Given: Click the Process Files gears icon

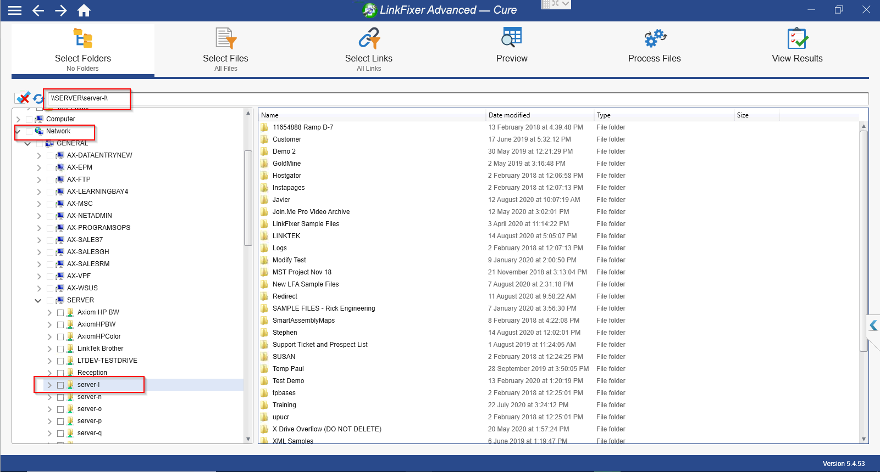Looking at the screenshot, I should 655,38.
